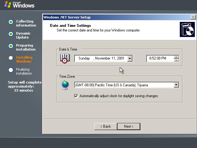Click the Pacific Time zone text field

coord(124,85)
